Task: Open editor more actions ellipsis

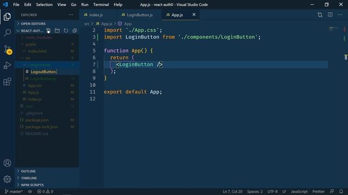Action: tap(340, 15)
